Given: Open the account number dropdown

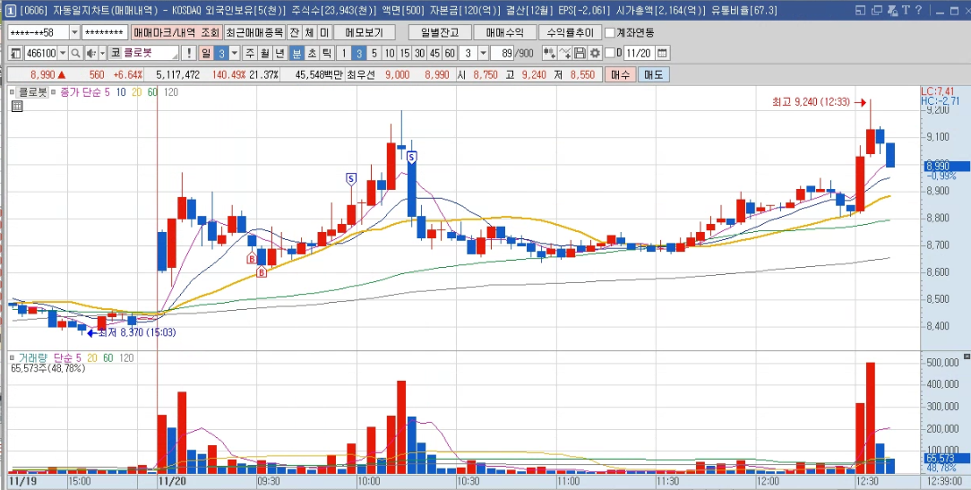Looking at the screenshot, I should click(75, 33).
